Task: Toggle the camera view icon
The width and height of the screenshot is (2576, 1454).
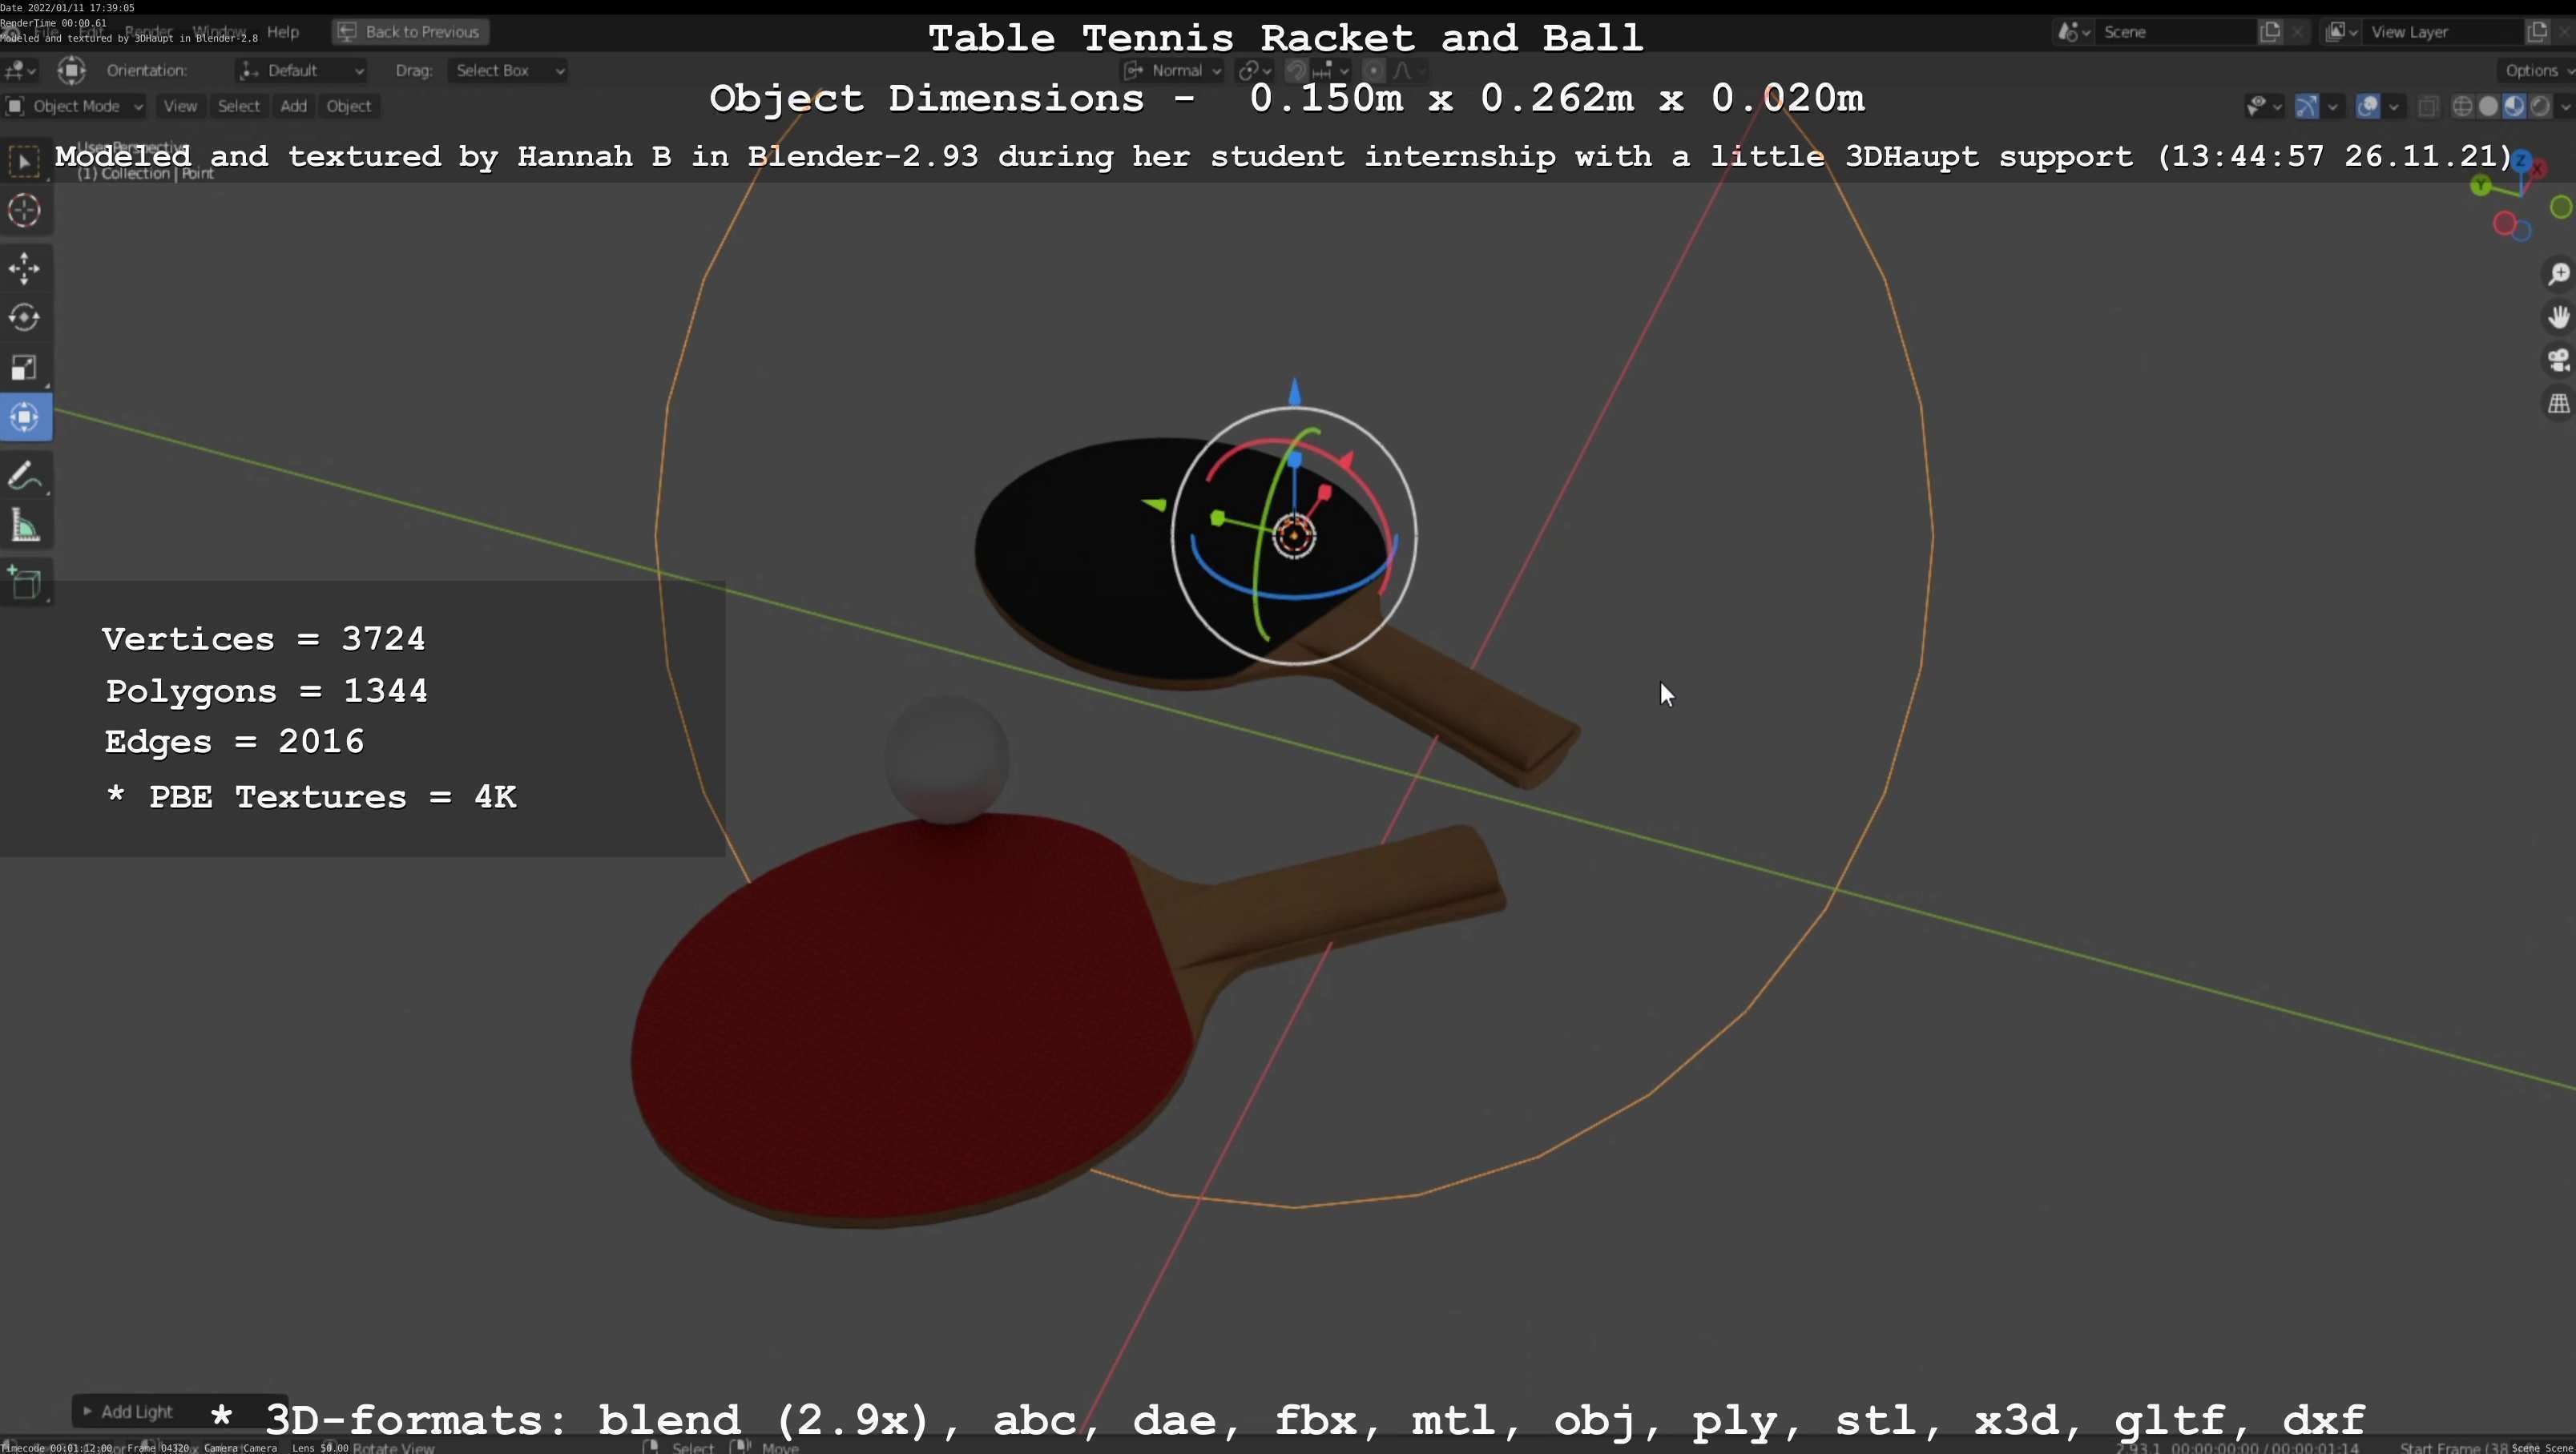Action: coord(2558,361)
